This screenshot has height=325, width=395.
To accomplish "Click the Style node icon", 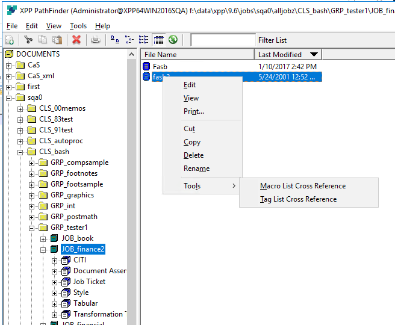I will pyautogui.click(x=66, y=292).
